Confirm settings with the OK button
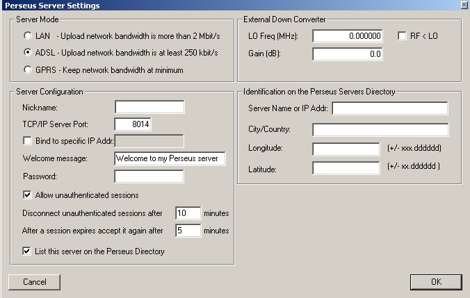Viewport: 470px width, 298px height. coord(436,282)
